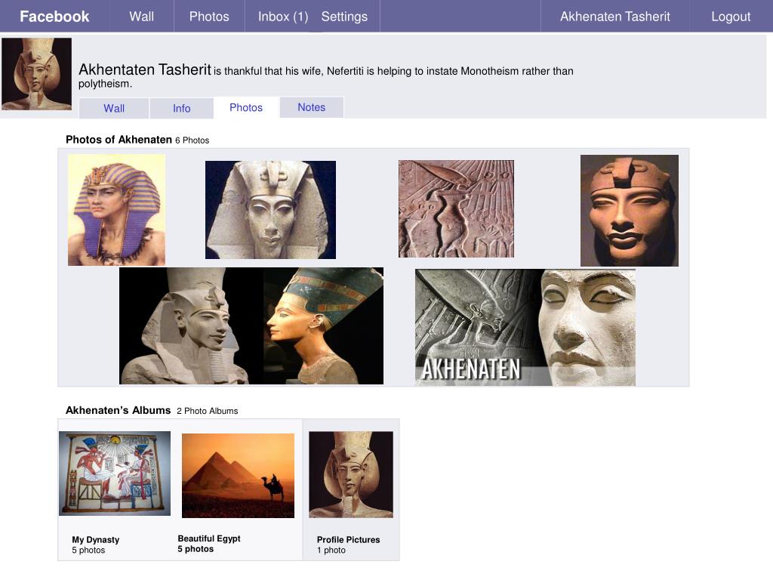Click '1 photo' under Profile Pictures
The image size is (773, 580).
(x=331, y=550)
